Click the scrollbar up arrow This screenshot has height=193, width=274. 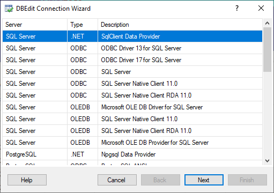(267, 23)
